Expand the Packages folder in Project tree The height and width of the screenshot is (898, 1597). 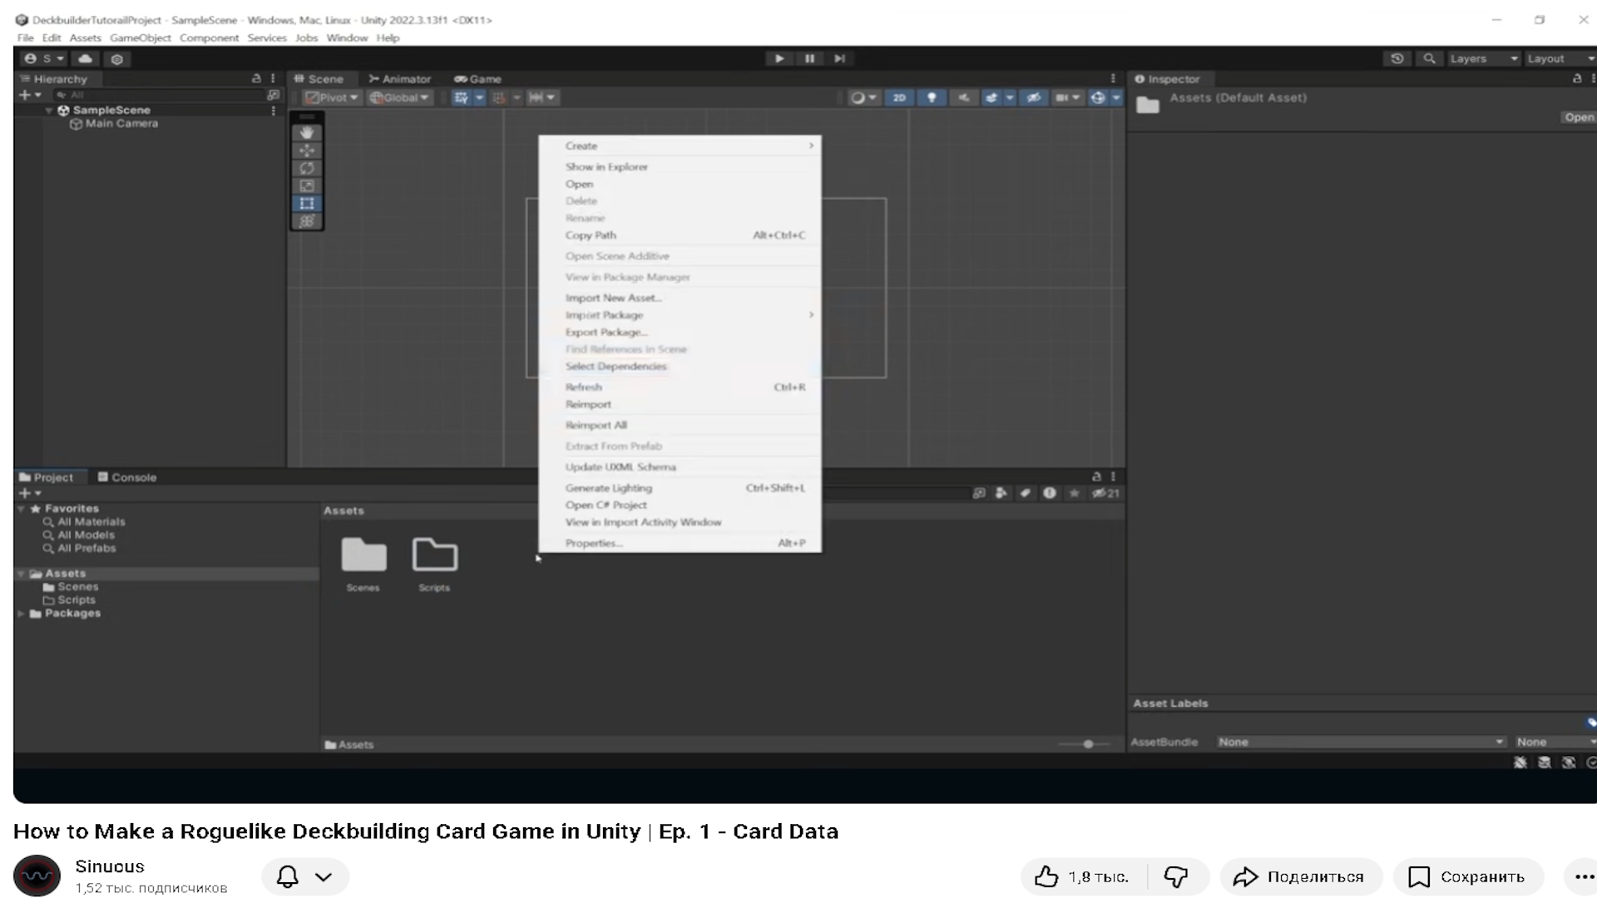point(21,614)
